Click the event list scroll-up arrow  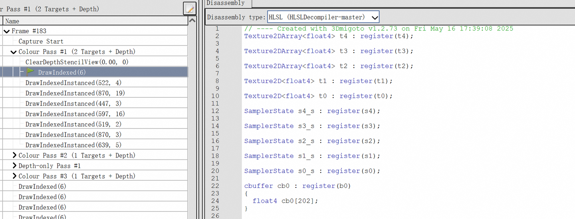(192, 21)
